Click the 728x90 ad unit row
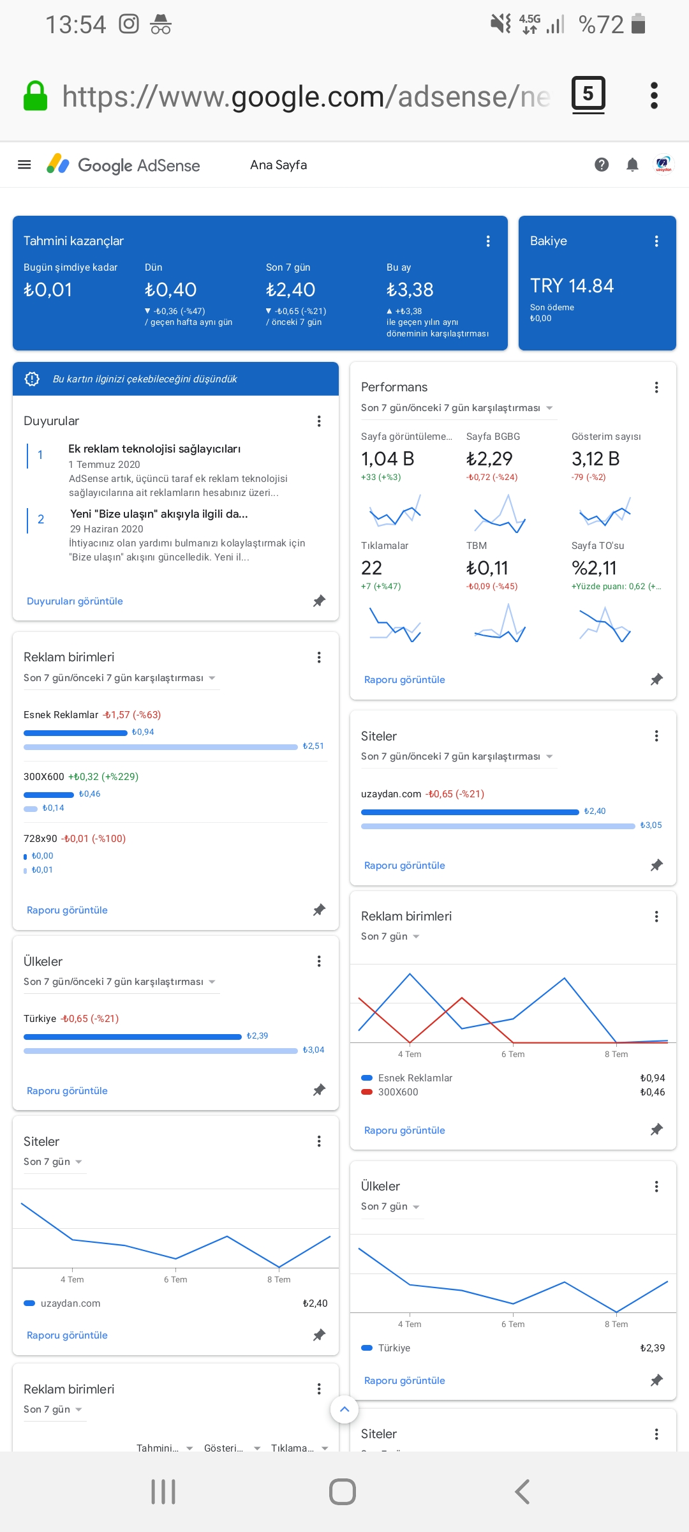Image resolution: width=689 pixels, height=1532 pixels. click(x=175, y=853)
